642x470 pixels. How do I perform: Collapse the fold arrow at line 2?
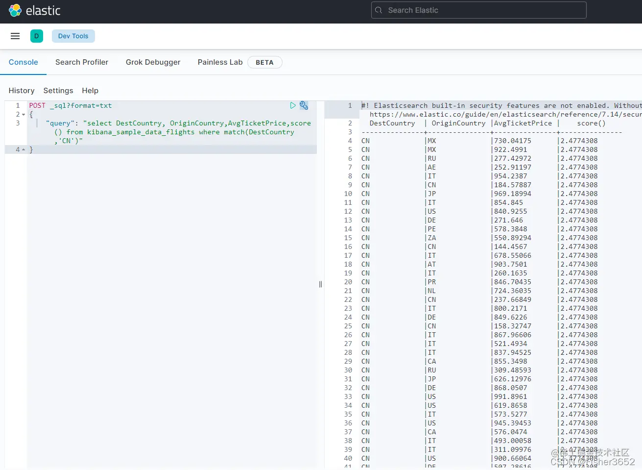click(x=24, y=115)
